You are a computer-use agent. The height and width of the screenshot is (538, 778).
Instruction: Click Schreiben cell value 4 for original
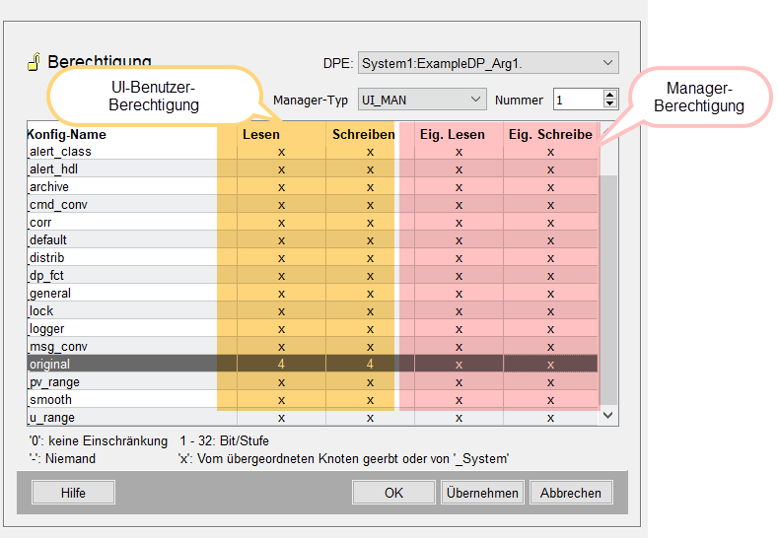click(370, 364)
